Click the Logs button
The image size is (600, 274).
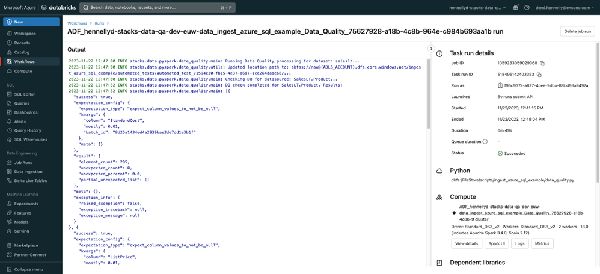[x=520, y=243]
